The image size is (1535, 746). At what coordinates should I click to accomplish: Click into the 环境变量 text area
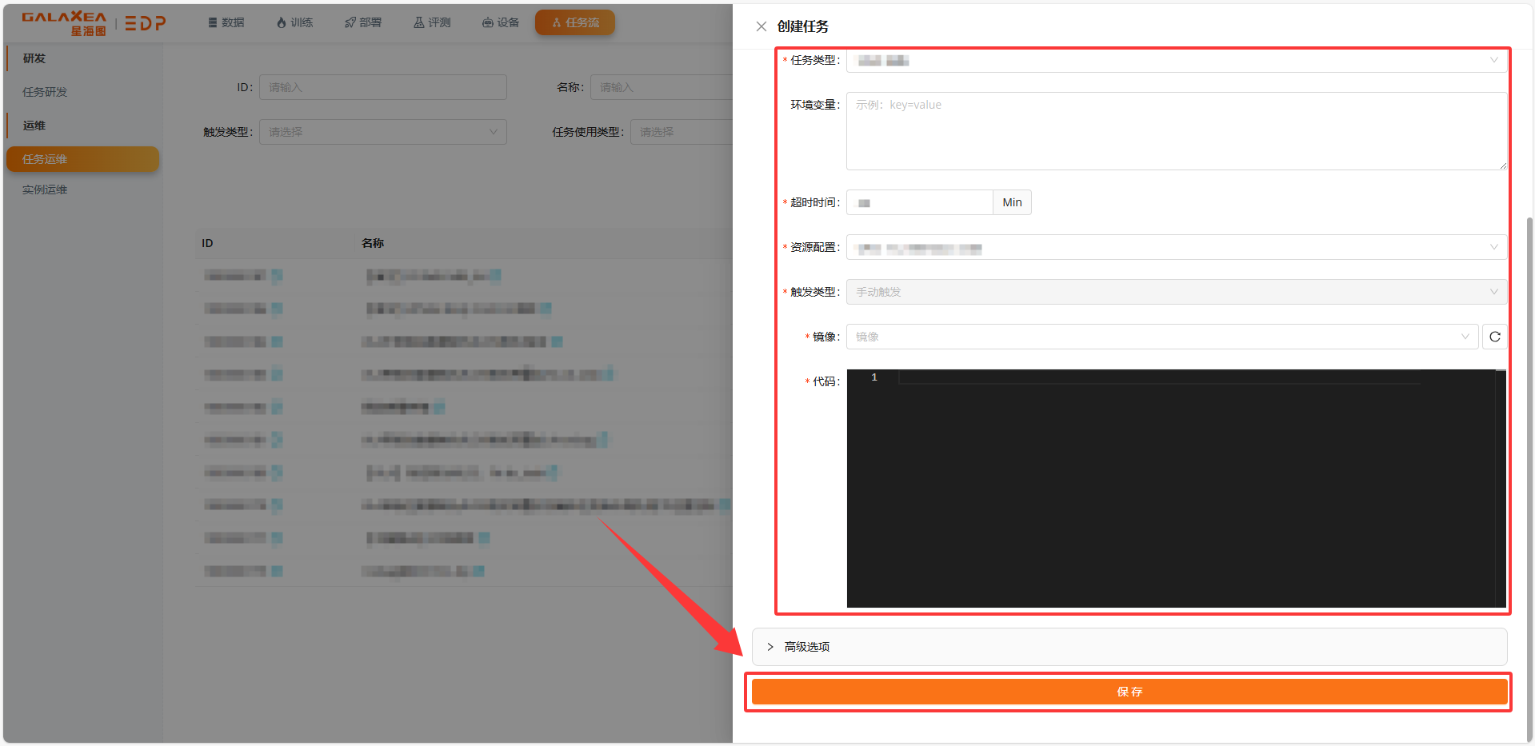[x=1176, y=131]
